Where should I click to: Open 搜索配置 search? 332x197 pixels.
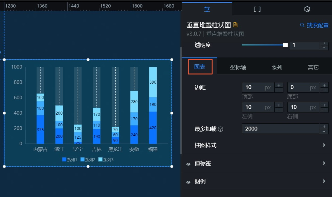(316, 25)
